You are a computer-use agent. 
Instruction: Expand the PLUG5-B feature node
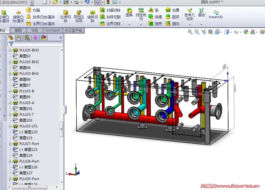pyautogui.click(x=10, y=91)
